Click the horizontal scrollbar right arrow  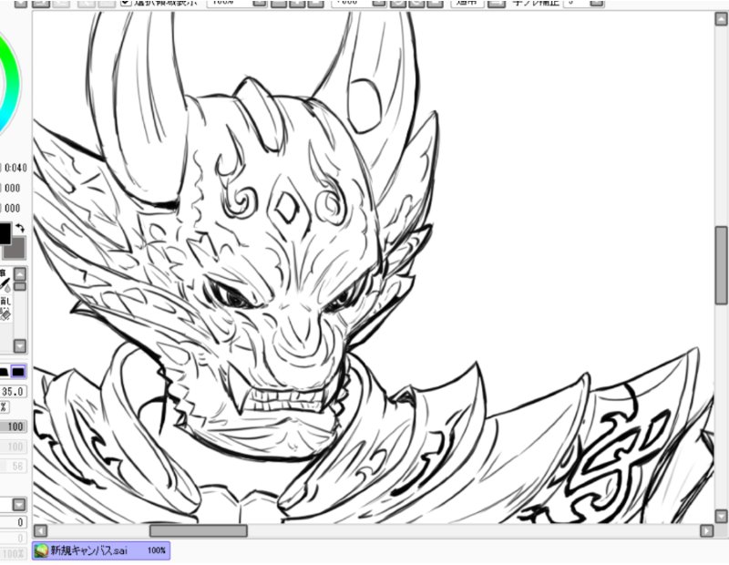tap(707, 530)
